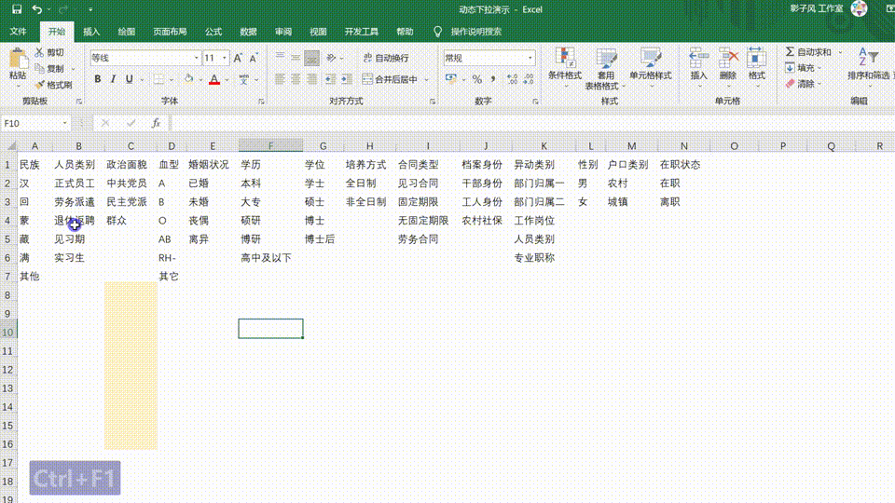Viewport: 895px width, 503px height.
Task: Click the Tell Me search box 操作说明搜索
Action: (x=476, y=32)
